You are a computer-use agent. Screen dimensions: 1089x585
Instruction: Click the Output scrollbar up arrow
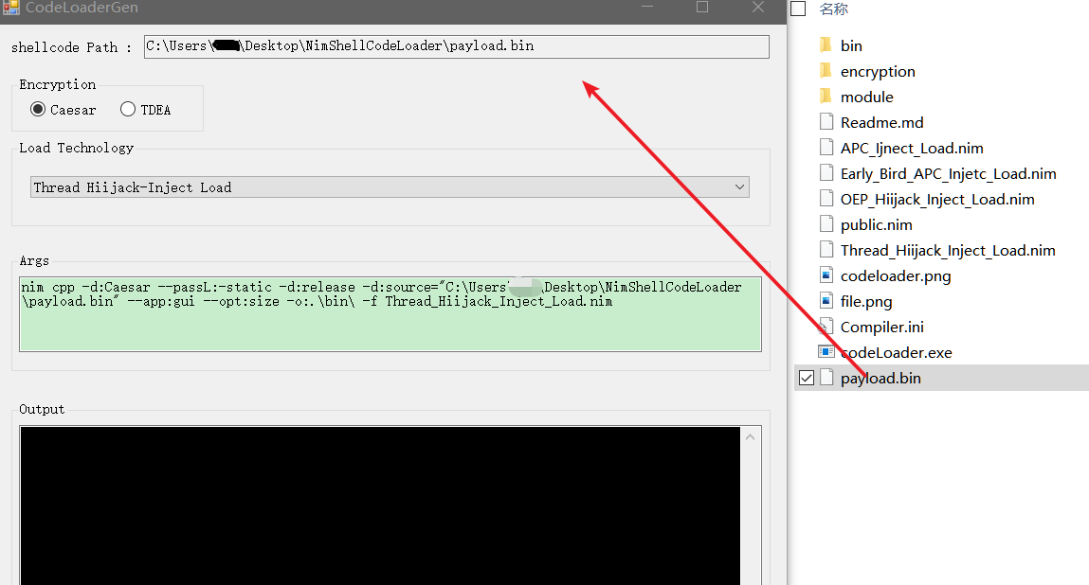750,436
